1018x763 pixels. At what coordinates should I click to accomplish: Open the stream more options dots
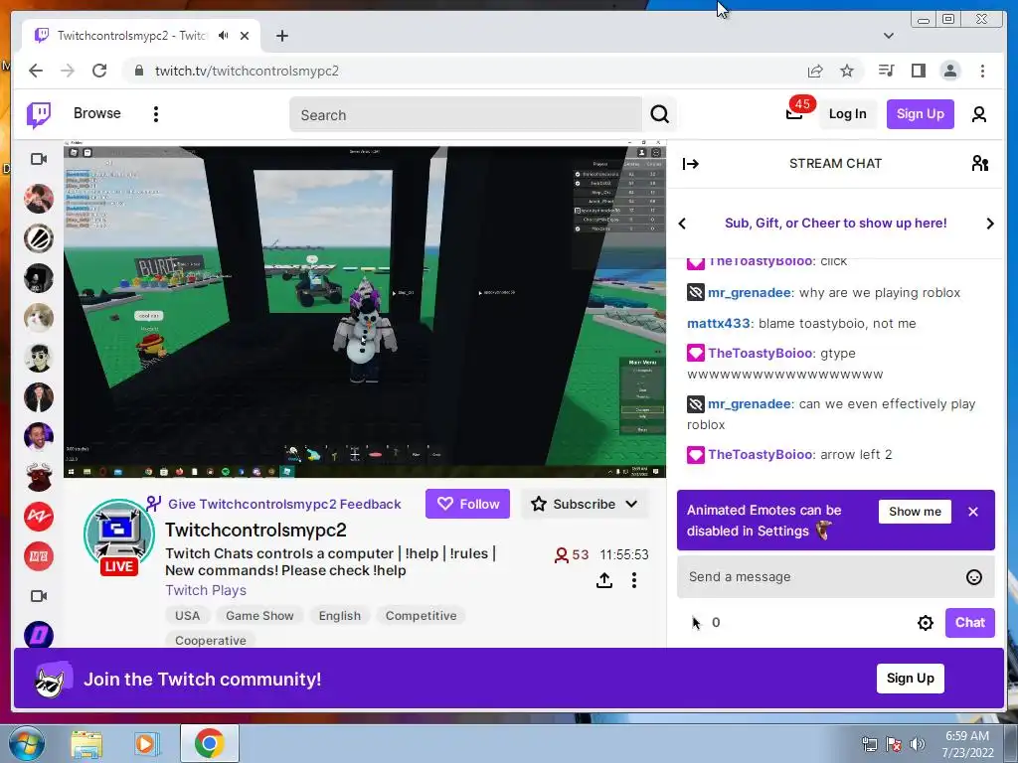pyautogui.click(x=634, y=580)
